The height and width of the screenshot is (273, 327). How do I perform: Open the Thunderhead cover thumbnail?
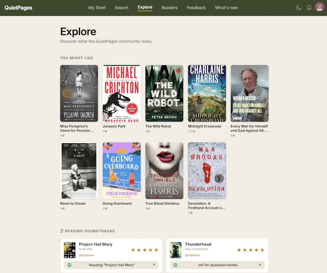(x=176, y=250)
